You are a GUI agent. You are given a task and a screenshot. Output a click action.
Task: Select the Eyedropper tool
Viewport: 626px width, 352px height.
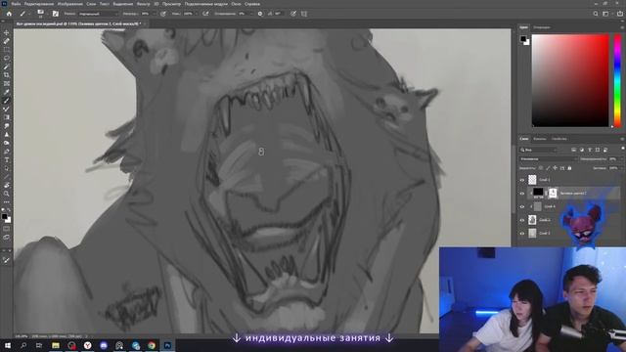point(7,92)
